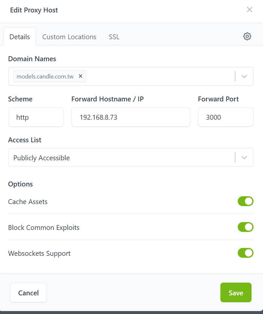The height and width of the screenshot is (314, 263).
Task: Remove the models.candle.com.tw domain tag
Action: click(x=81, y=76)
